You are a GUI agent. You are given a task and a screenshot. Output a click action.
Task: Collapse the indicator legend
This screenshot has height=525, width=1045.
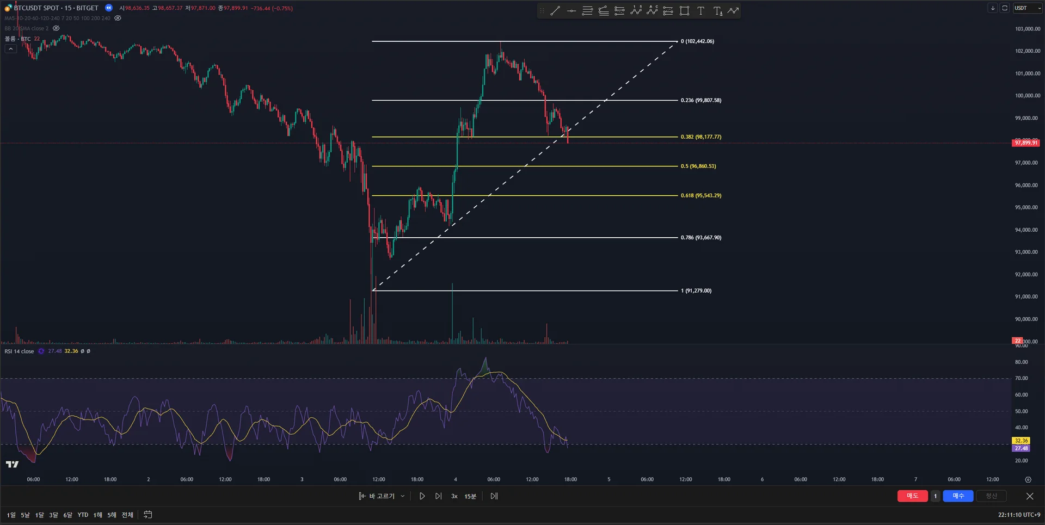(x=10, y=49)
